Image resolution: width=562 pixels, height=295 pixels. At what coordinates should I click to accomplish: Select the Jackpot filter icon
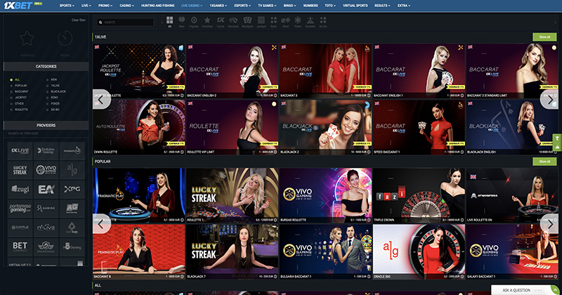[x=261, y=22]
